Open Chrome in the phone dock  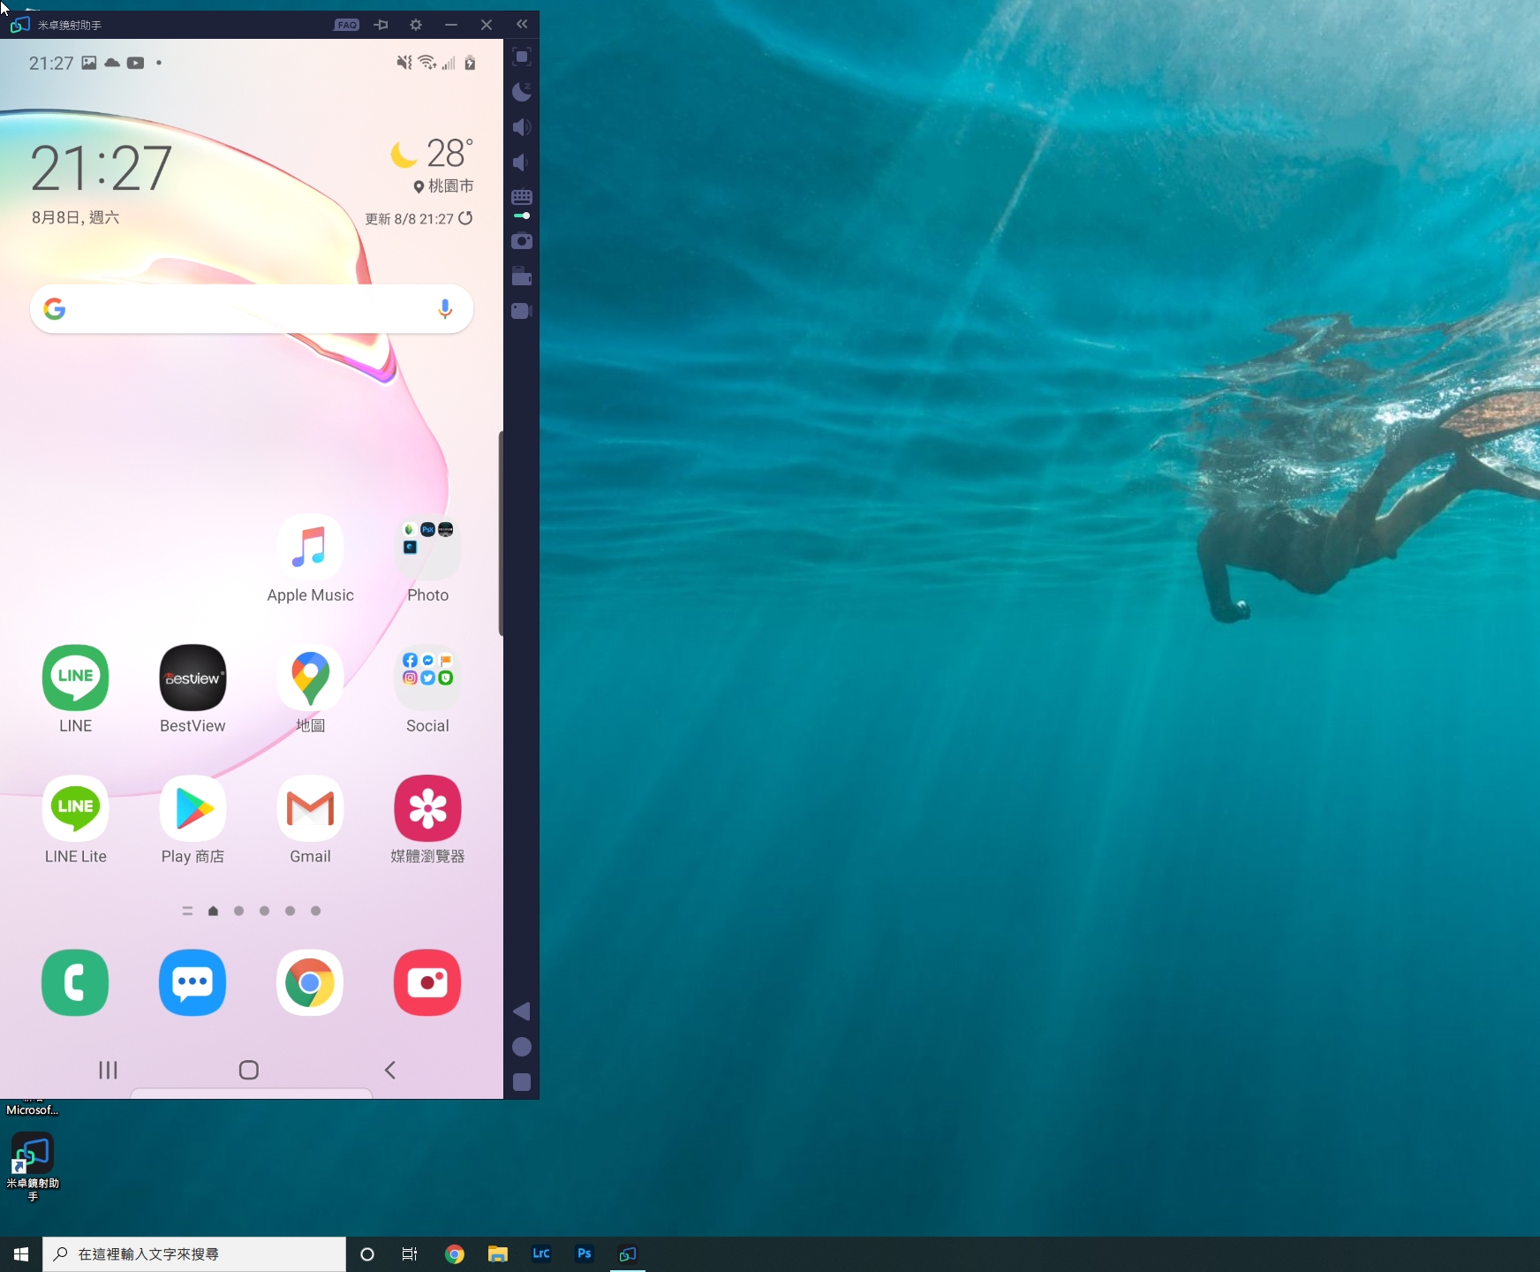[x=310, y=983]
